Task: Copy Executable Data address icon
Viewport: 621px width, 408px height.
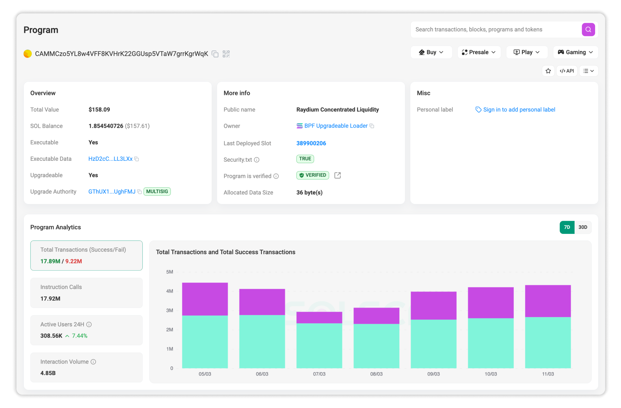Action: [137, 159]
